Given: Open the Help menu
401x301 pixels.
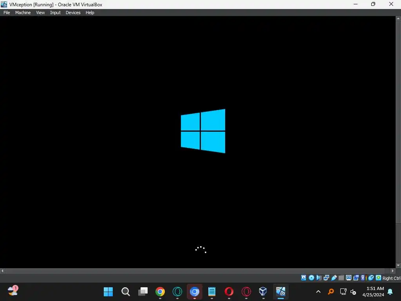Looking at the screenshot, I should [90, 13].
